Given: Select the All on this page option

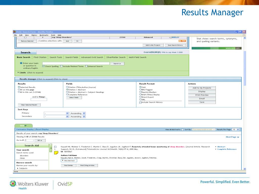Looking at the screenshot, I should coord(19,90).
